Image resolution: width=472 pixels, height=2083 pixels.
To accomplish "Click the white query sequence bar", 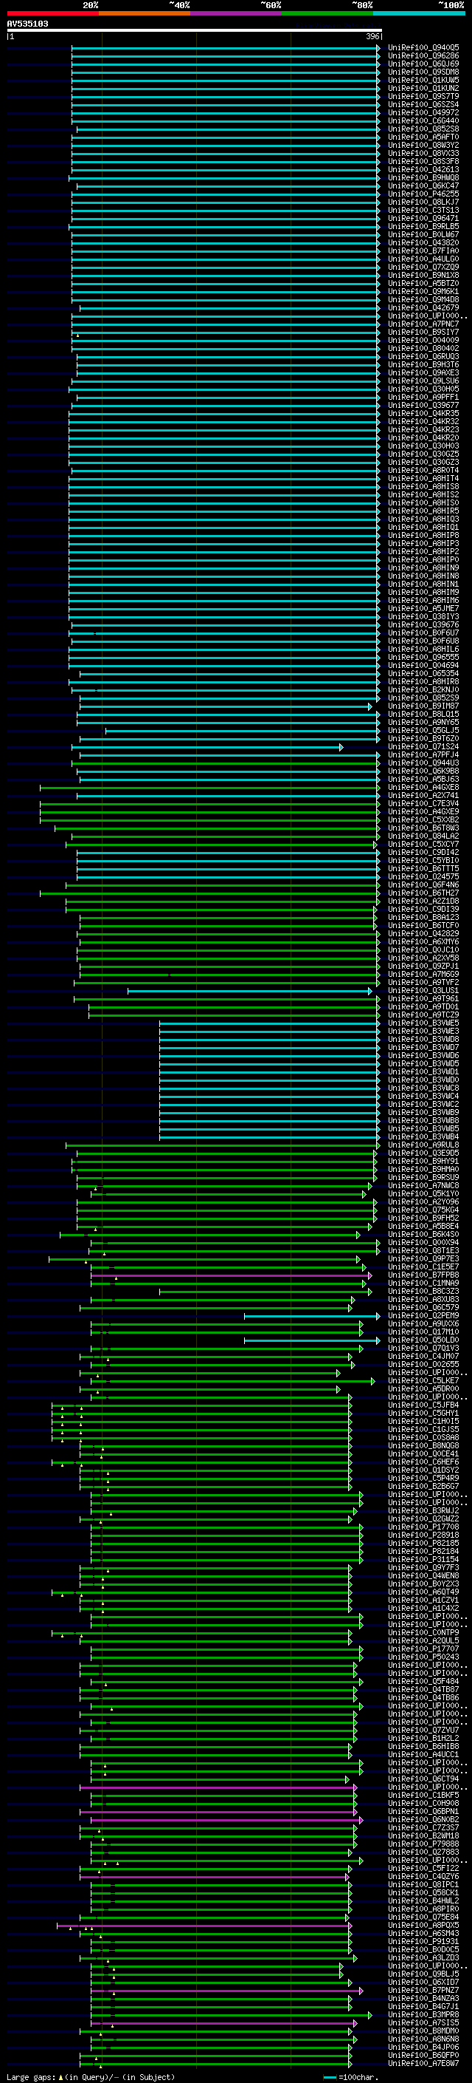I will 195,31.
